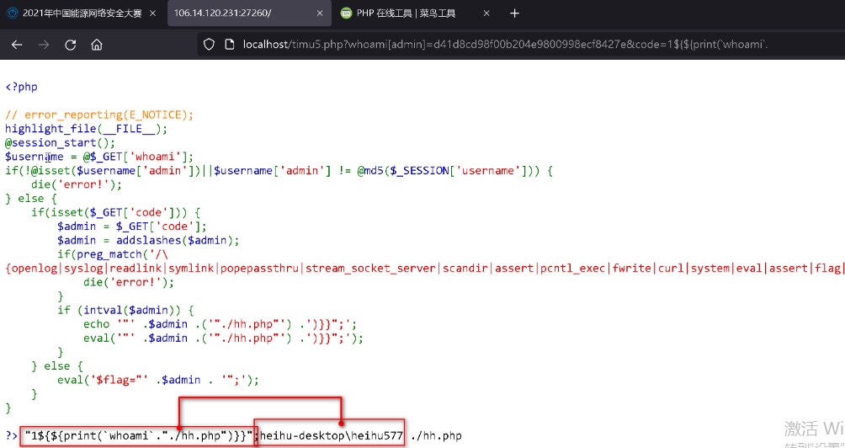Viewport: 845px width, 448px height.
Task: Open the shield tracking protection icon
Action: click(210, 44)
